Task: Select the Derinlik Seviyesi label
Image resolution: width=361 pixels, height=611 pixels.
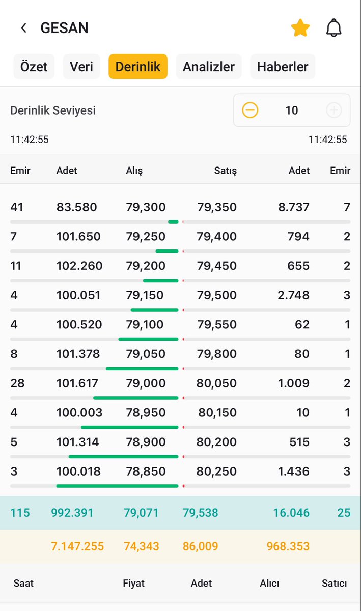Action: (53, 110)
